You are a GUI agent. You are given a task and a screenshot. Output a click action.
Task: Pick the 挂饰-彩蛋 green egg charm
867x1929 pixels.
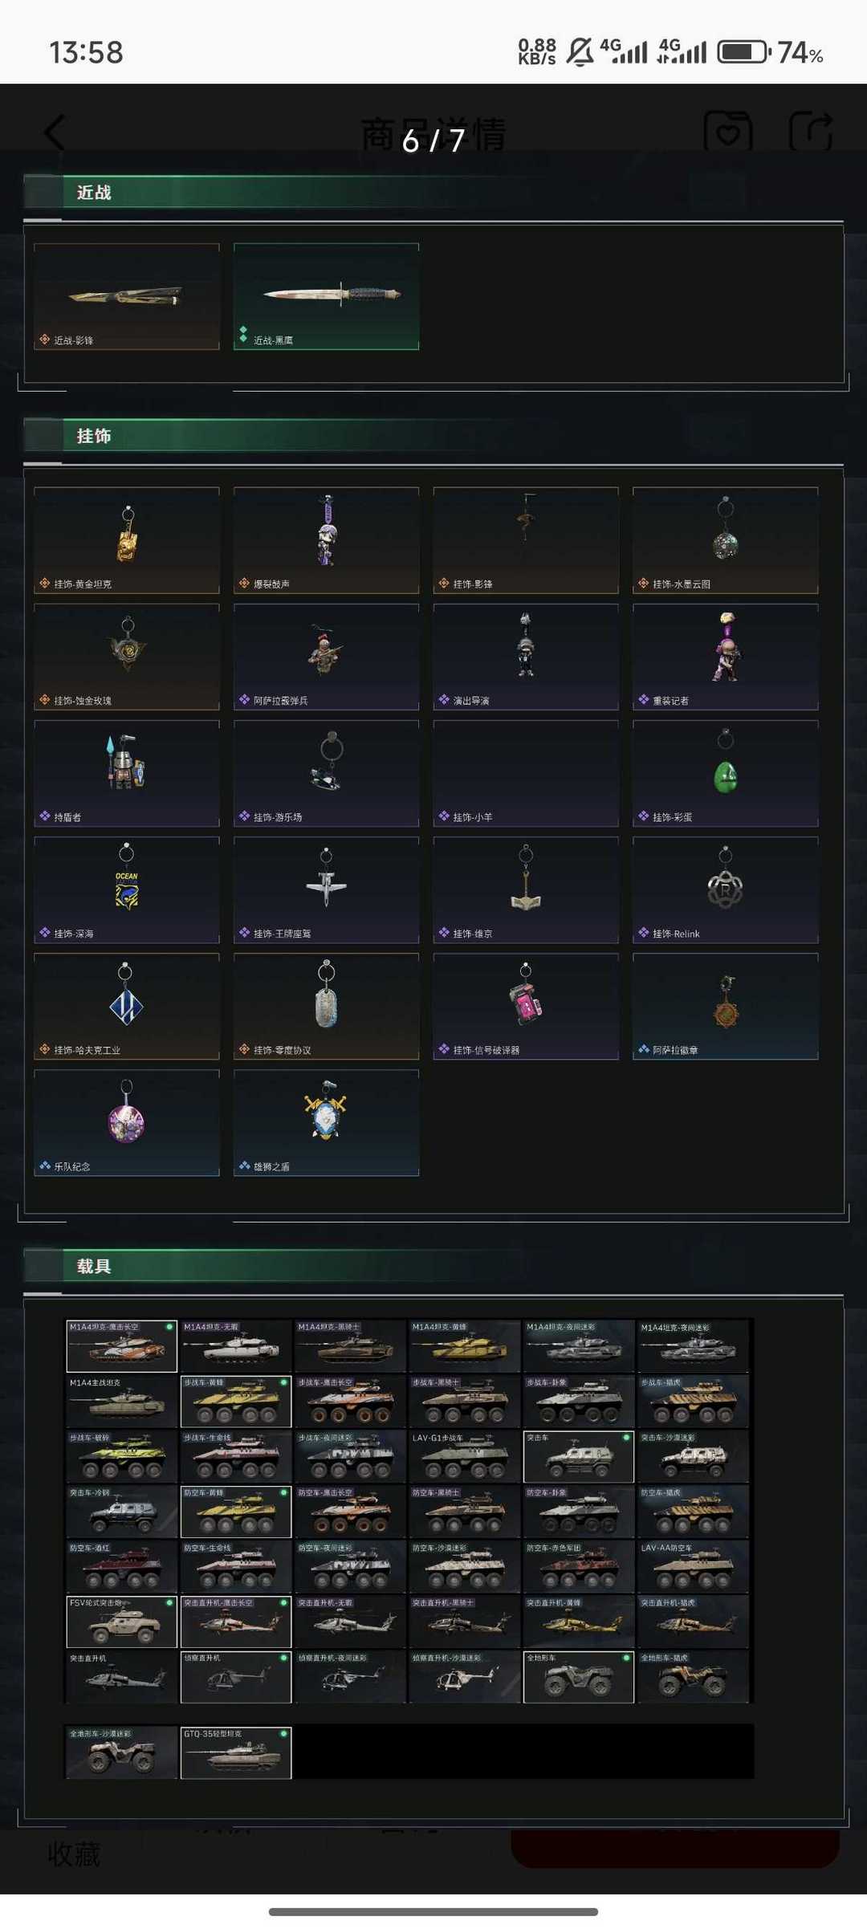pyautogui.click(x=726, y=773)
